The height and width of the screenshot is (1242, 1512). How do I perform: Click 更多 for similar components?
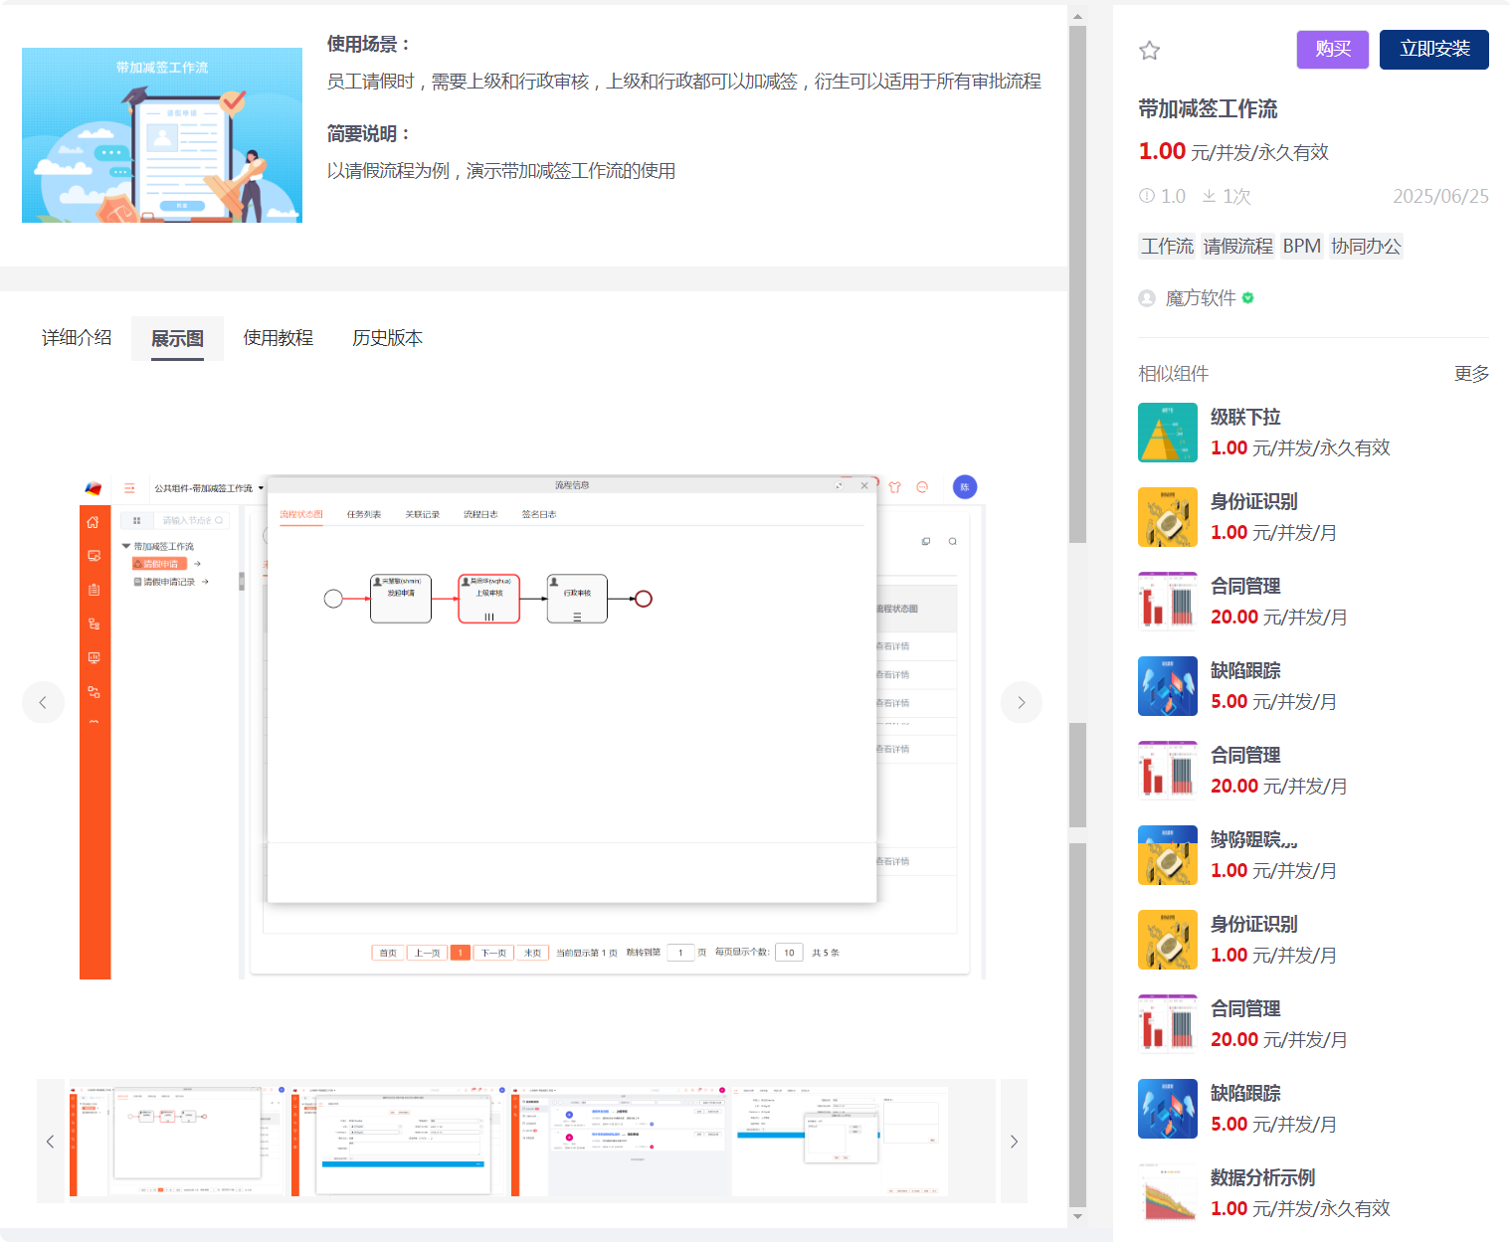[x=1471, y=374]
